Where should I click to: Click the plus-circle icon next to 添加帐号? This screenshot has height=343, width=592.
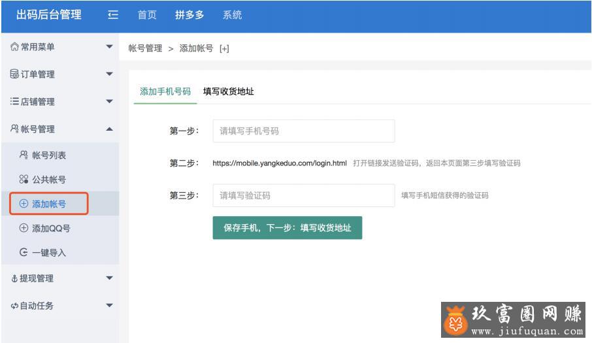[24, 204]
